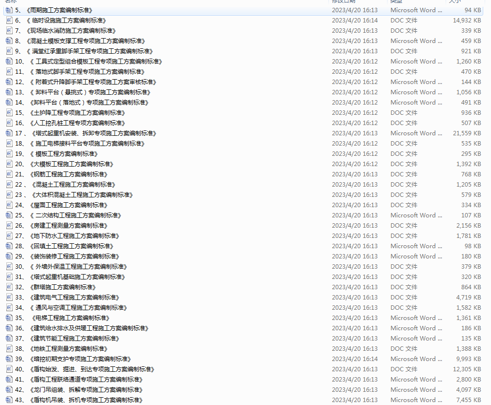
Task: Click the icon of file 9 满堂红承重脚手架工程
Action: (9, 51)
